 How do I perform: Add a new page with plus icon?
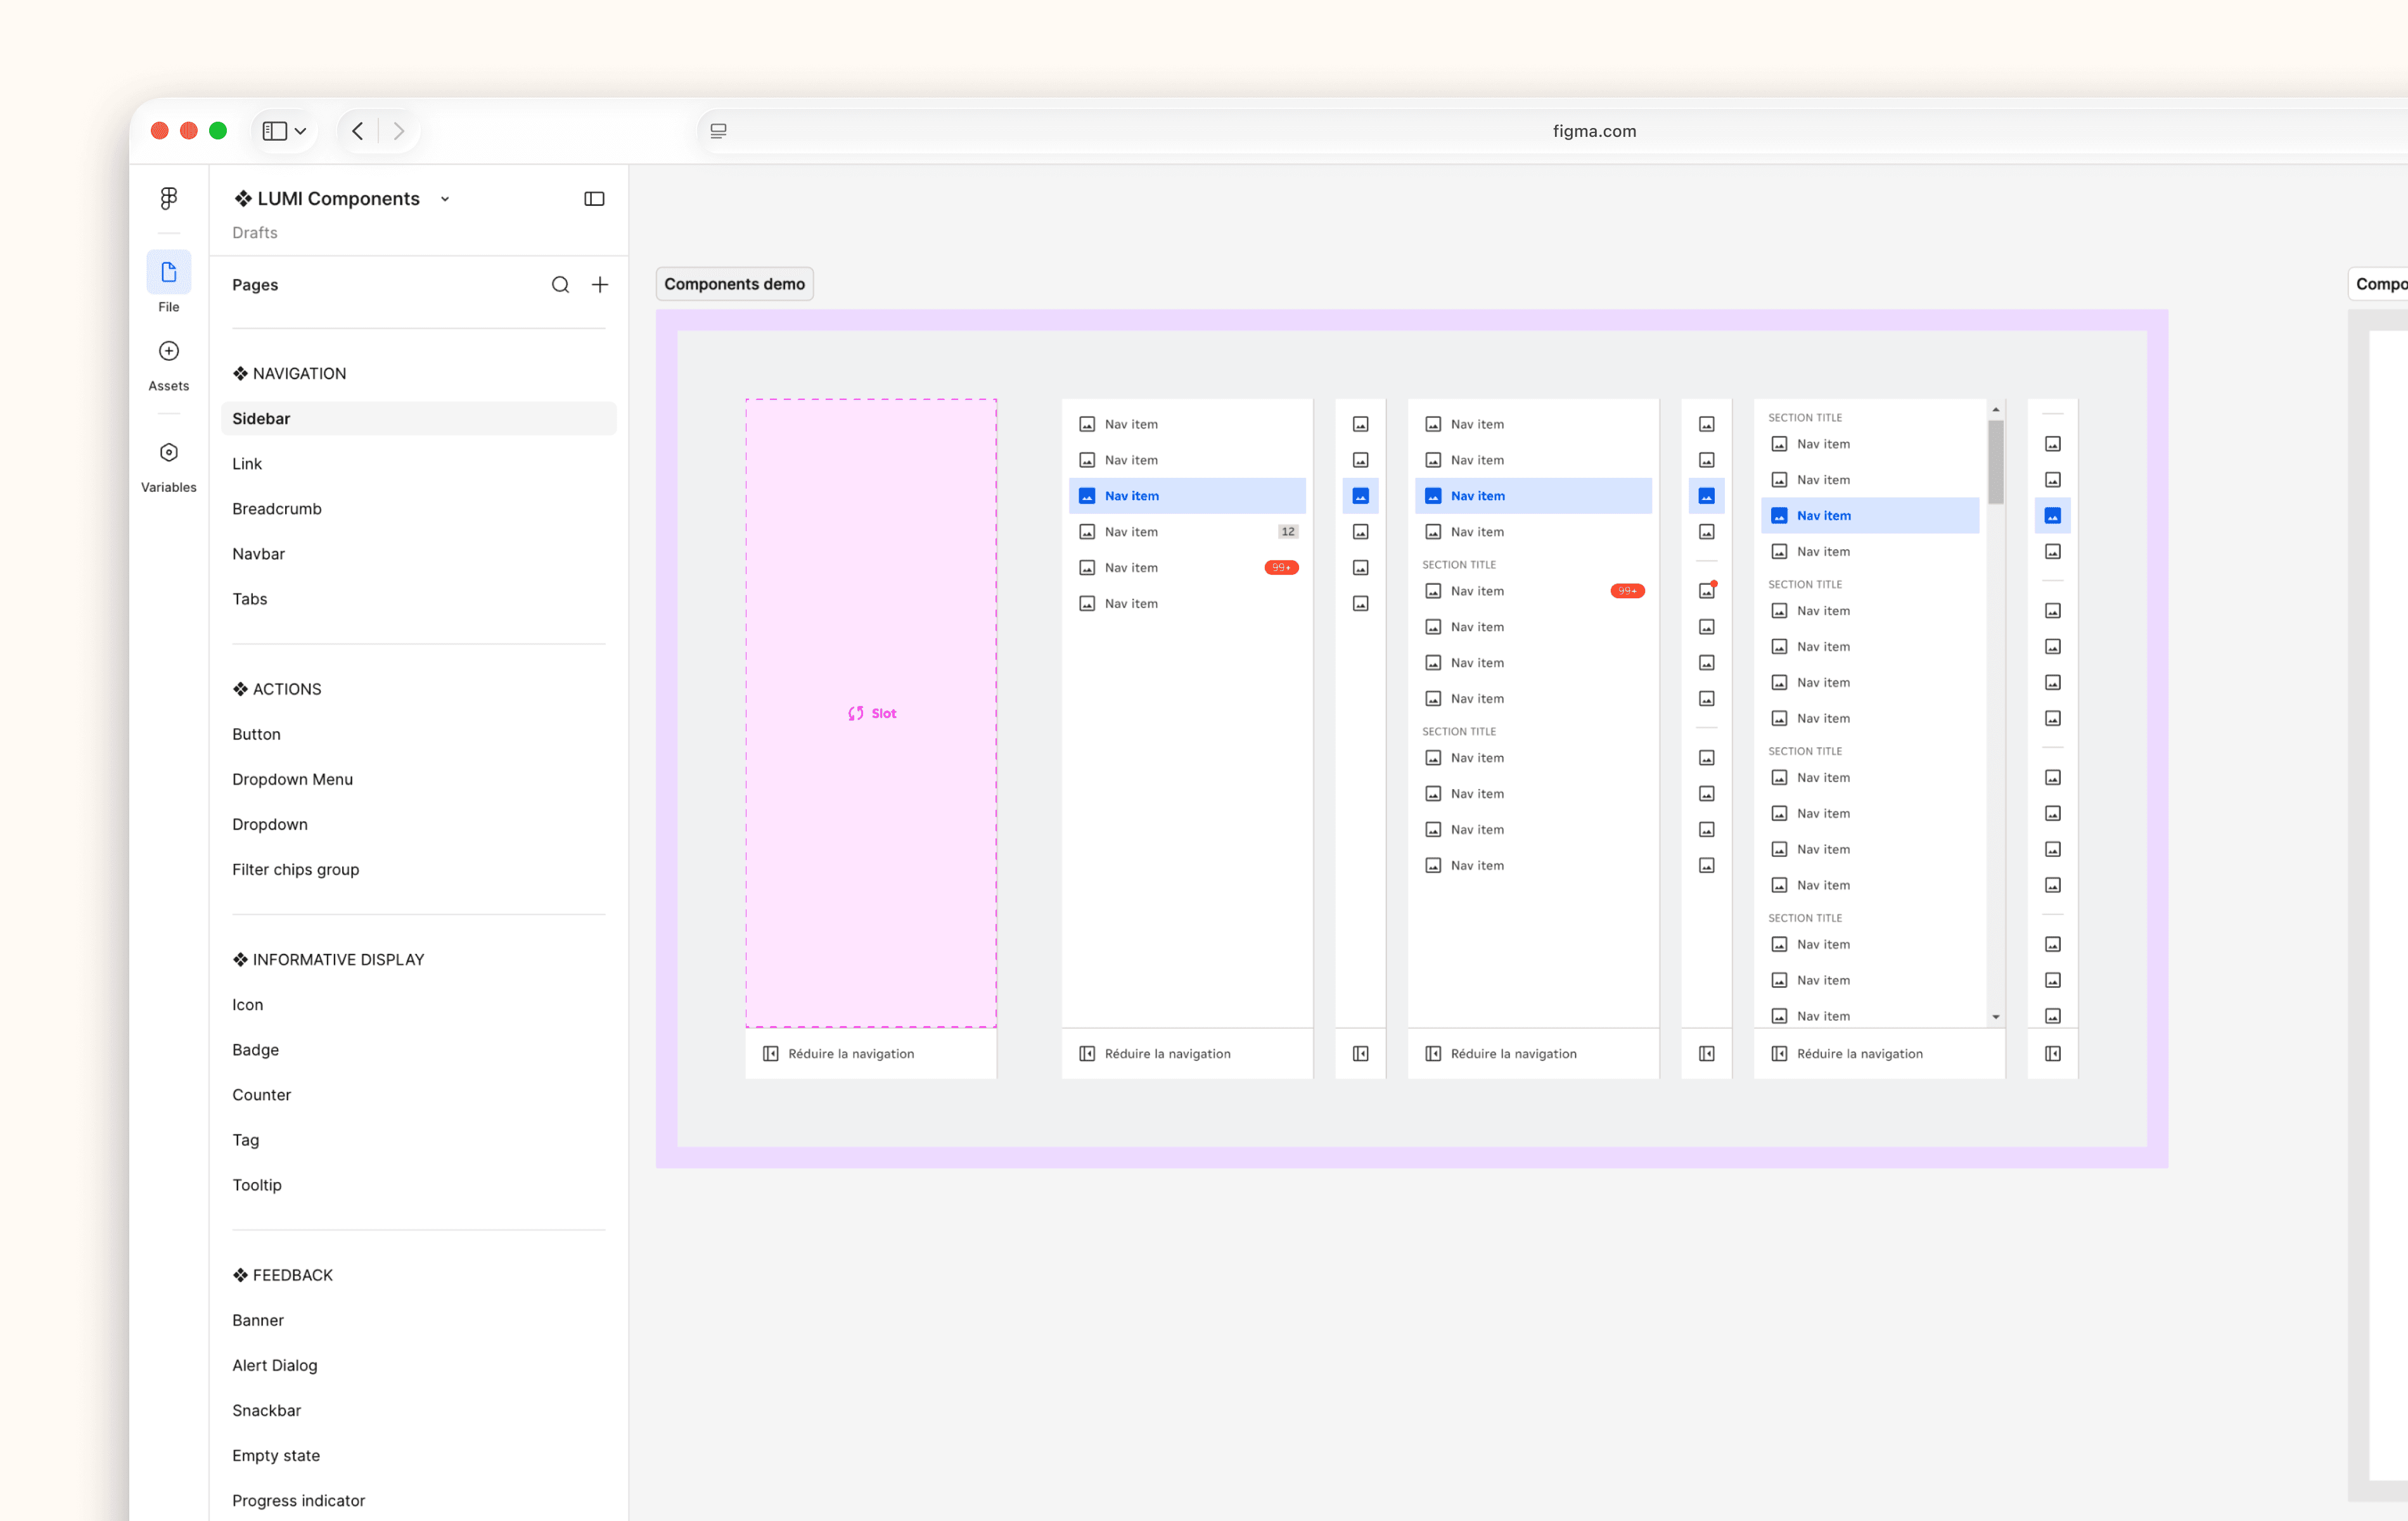coord(600,285)
